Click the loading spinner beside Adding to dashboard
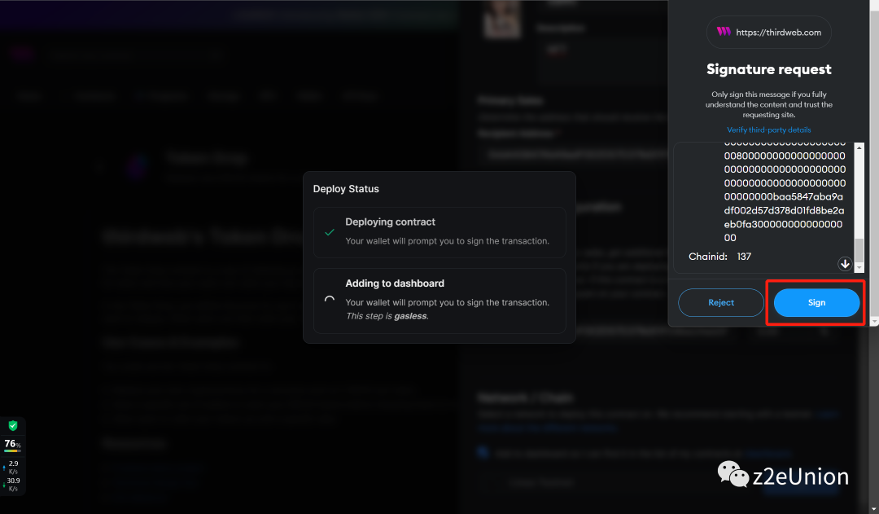This screenshot has width=879, height=514. [330, 299]
